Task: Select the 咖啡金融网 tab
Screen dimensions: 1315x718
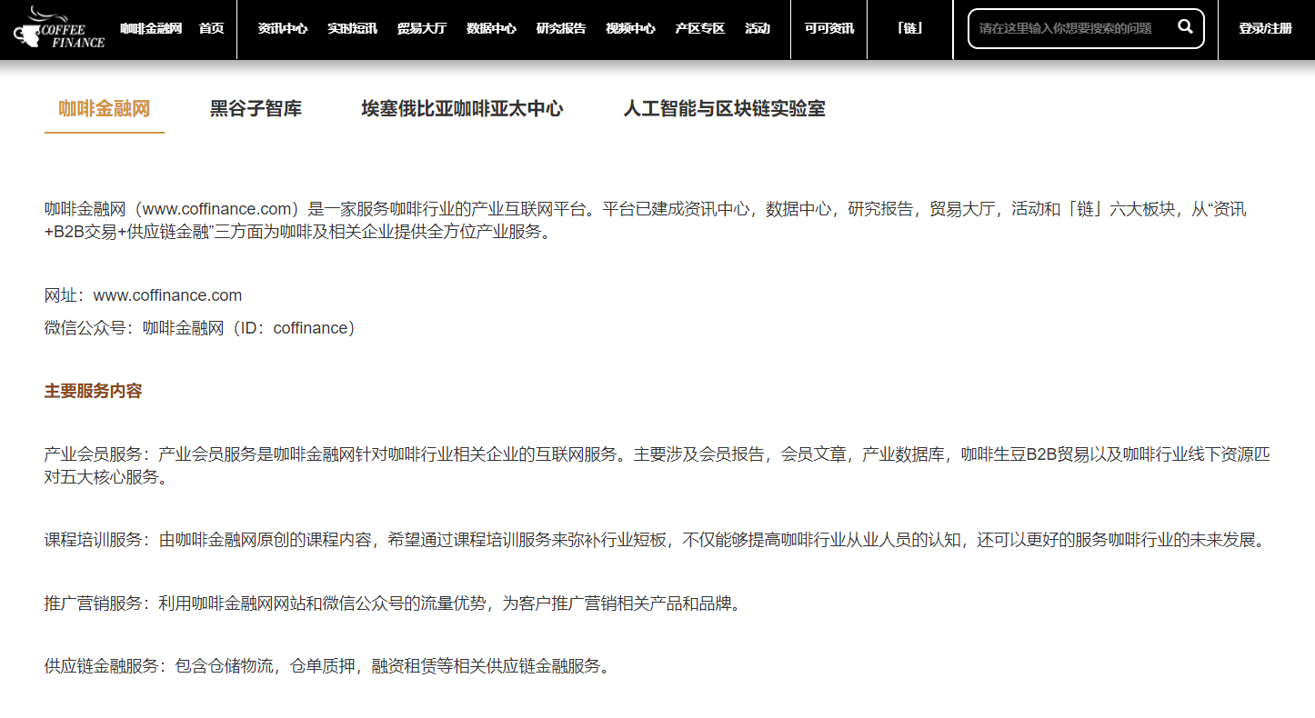Action: pos(105,109)
